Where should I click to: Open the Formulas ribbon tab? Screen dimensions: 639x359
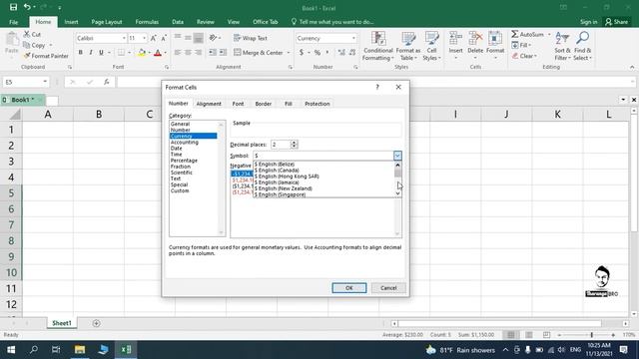147,22
